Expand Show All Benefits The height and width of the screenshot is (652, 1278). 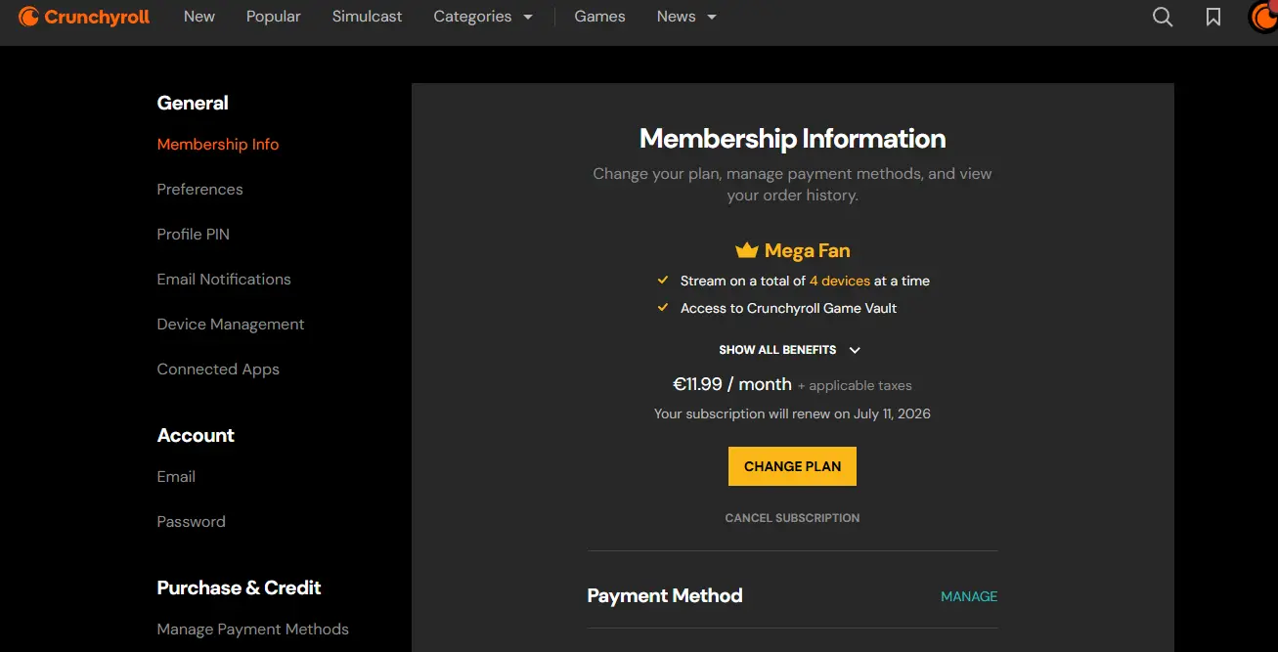790,350
